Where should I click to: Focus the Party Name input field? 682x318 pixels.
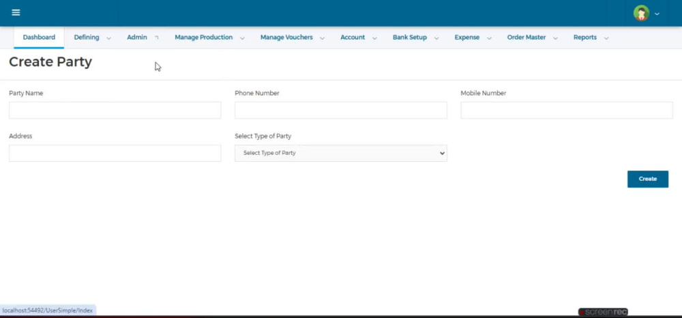pyautogui.click(x=115, y=110)
